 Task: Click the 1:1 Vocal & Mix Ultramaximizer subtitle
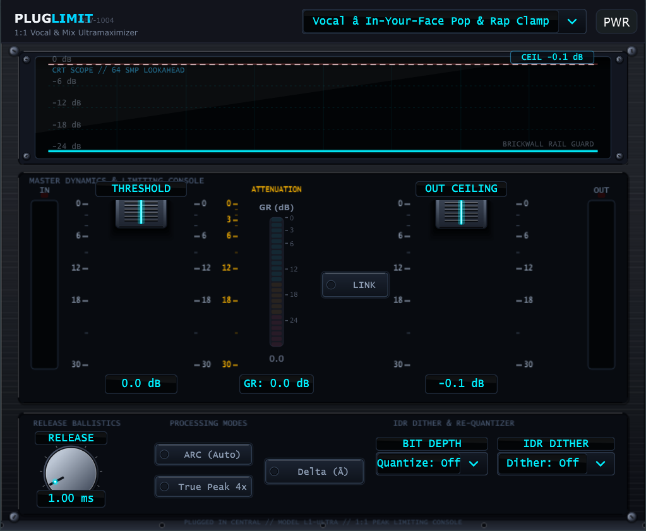coord(76,33)
